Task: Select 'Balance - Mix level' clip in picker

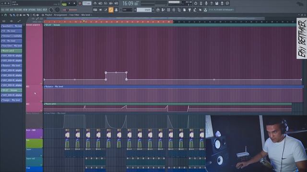Action: pos(12,65)
